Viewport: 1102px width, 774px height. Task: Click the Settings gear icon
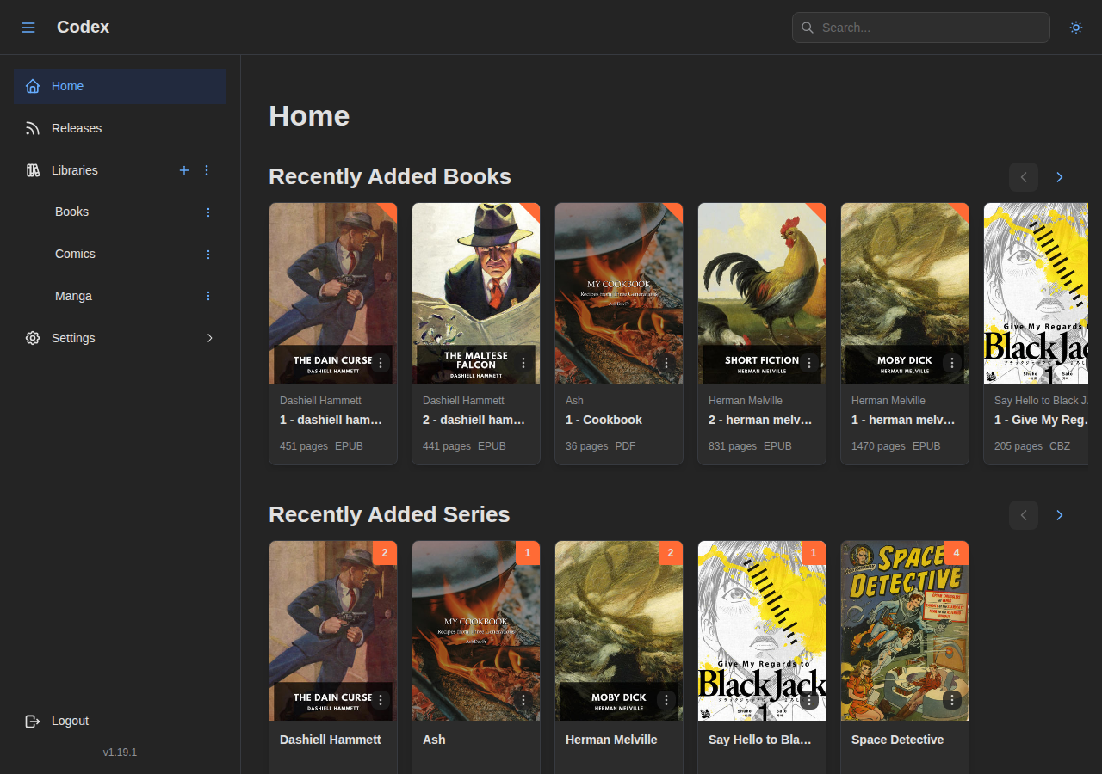33,338
